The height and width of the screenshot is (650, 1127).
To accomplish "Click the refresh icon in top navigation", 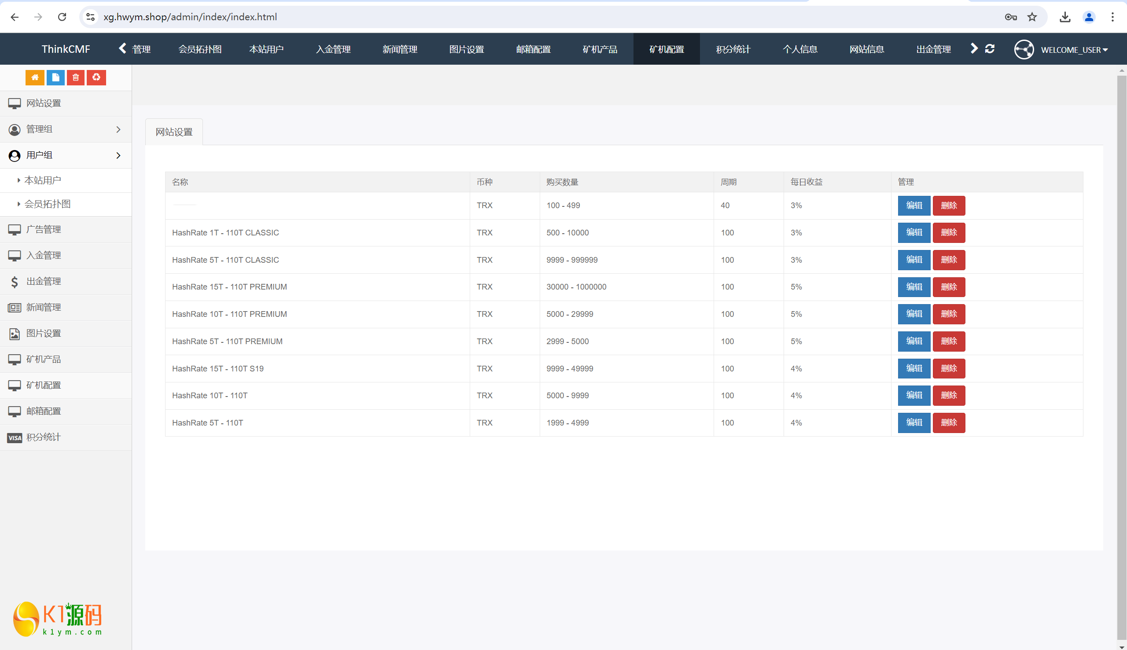I will point(990,49).
